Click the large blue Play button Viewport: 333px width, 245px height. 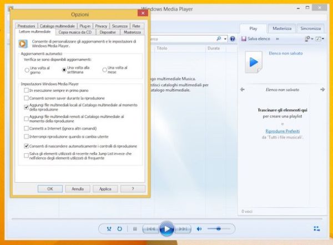point(166,228)
